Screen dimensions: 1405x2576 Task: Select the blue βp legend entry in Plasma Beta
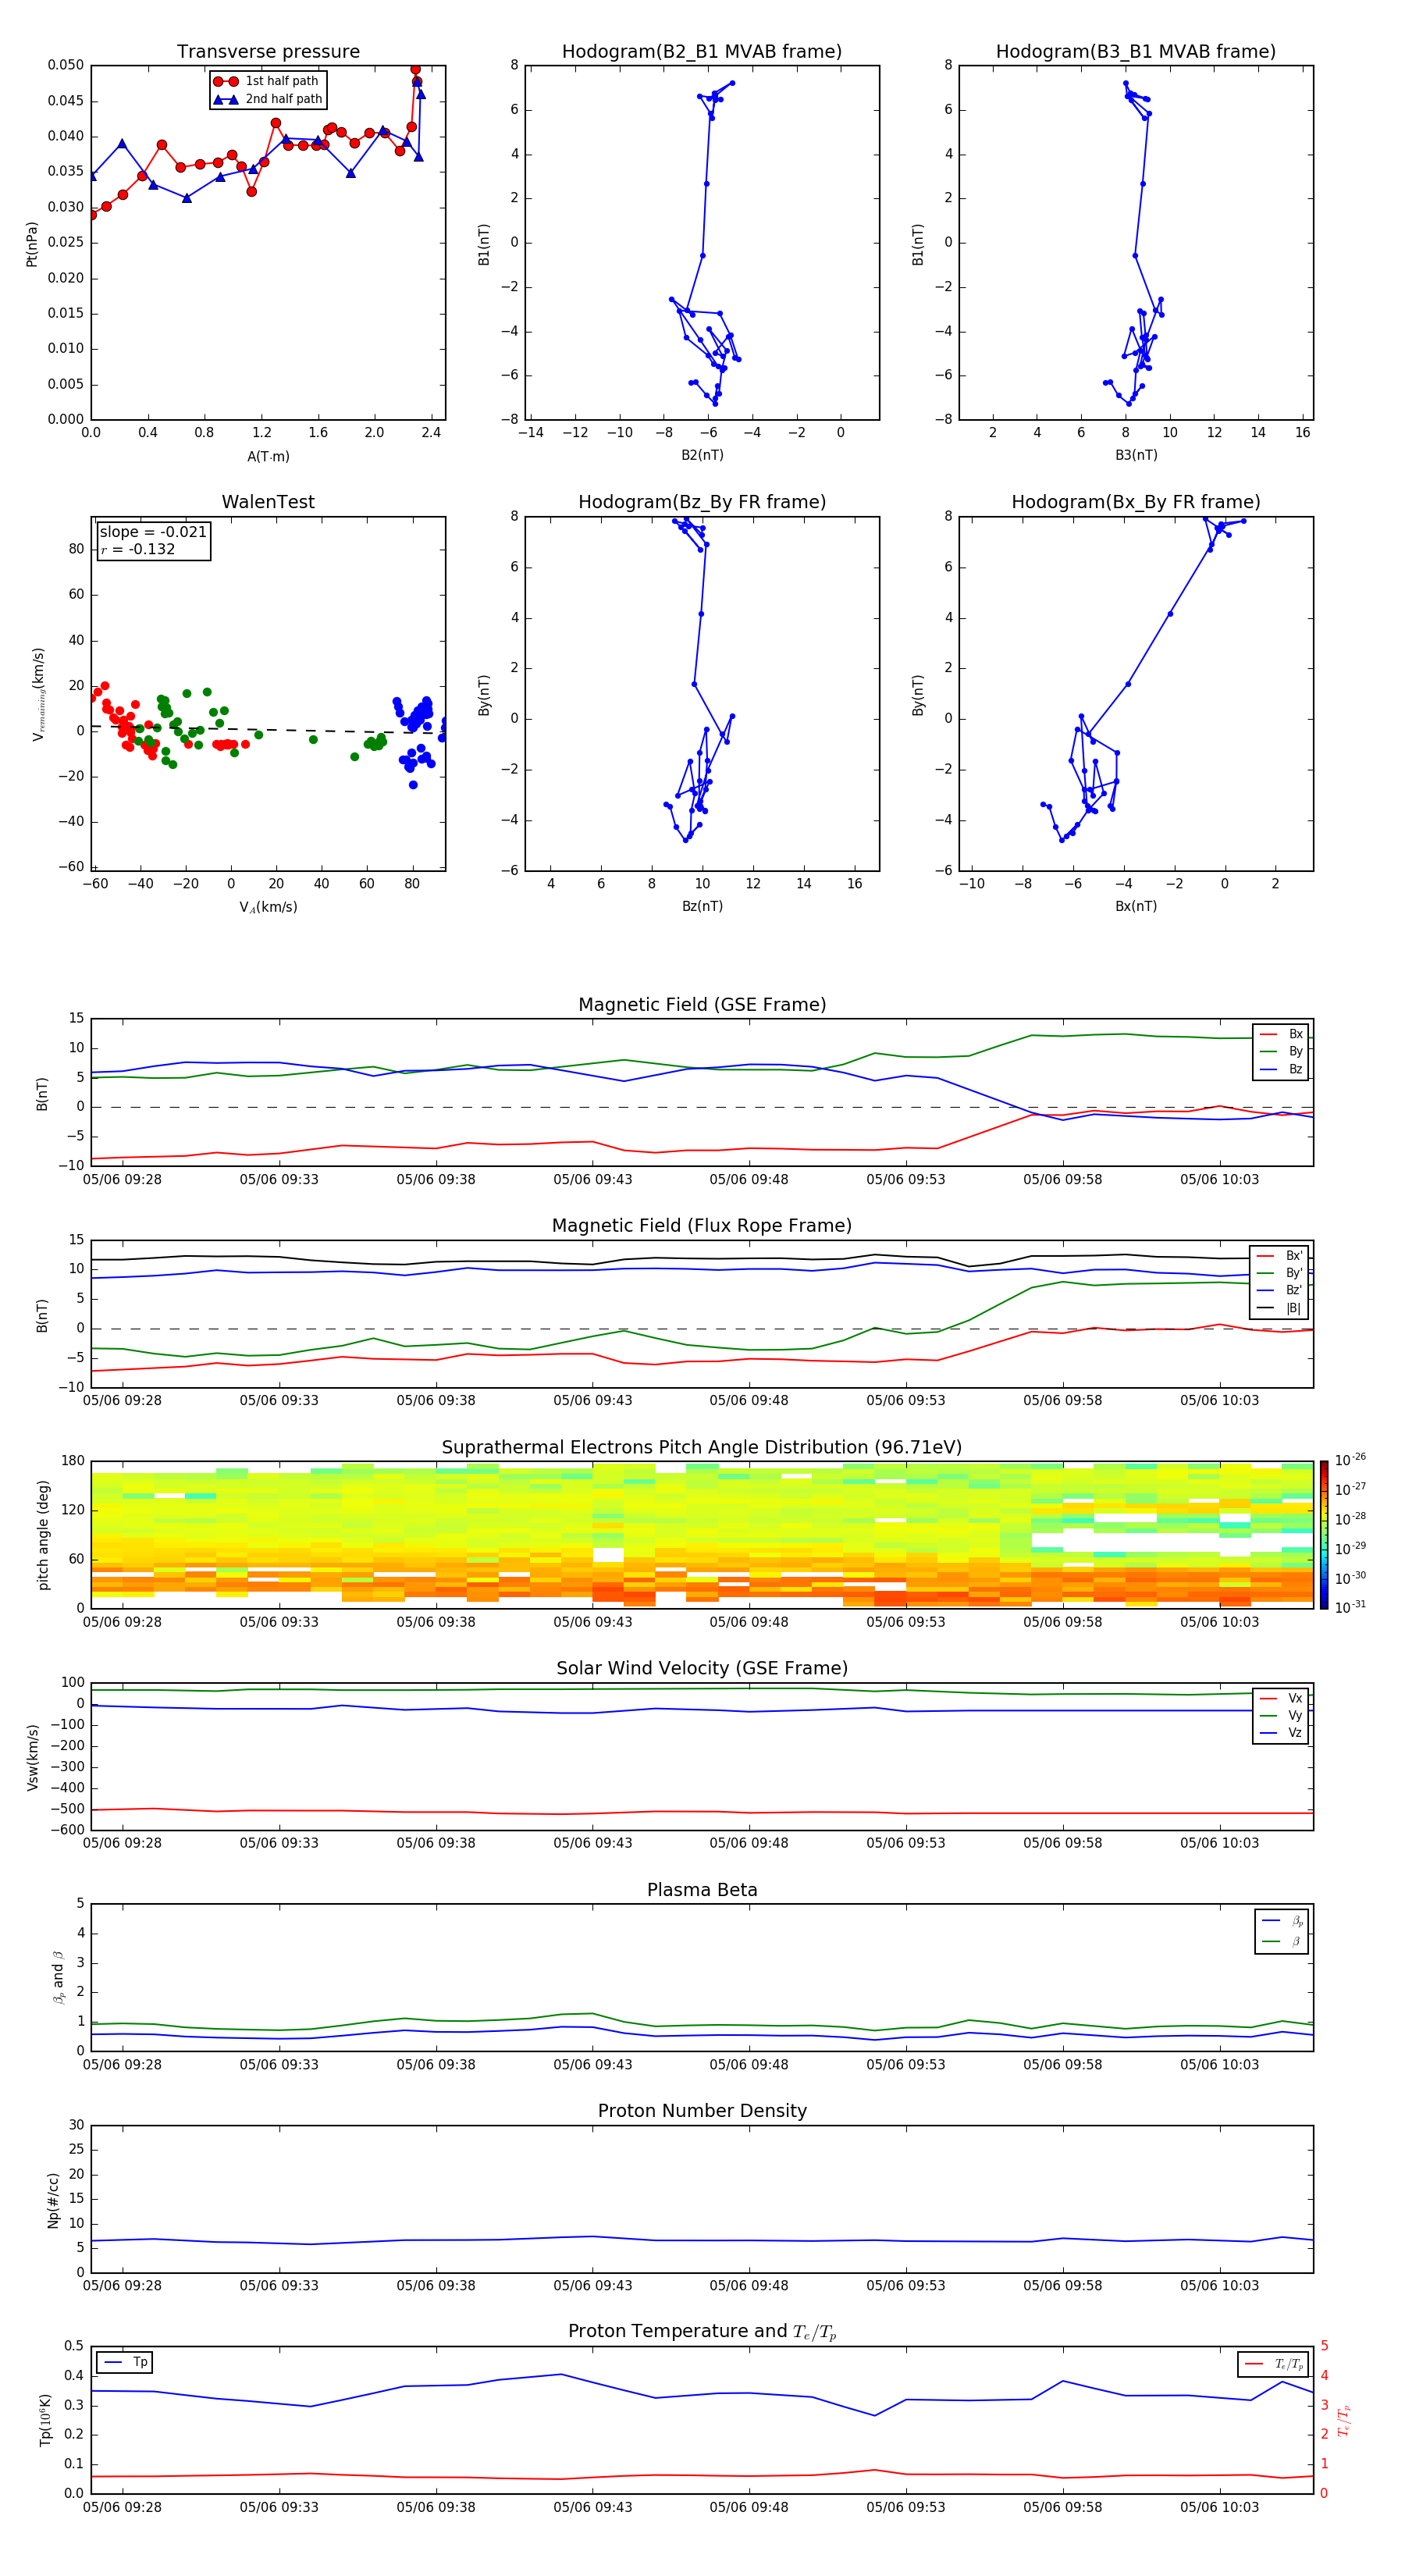click(1282, 1920)
